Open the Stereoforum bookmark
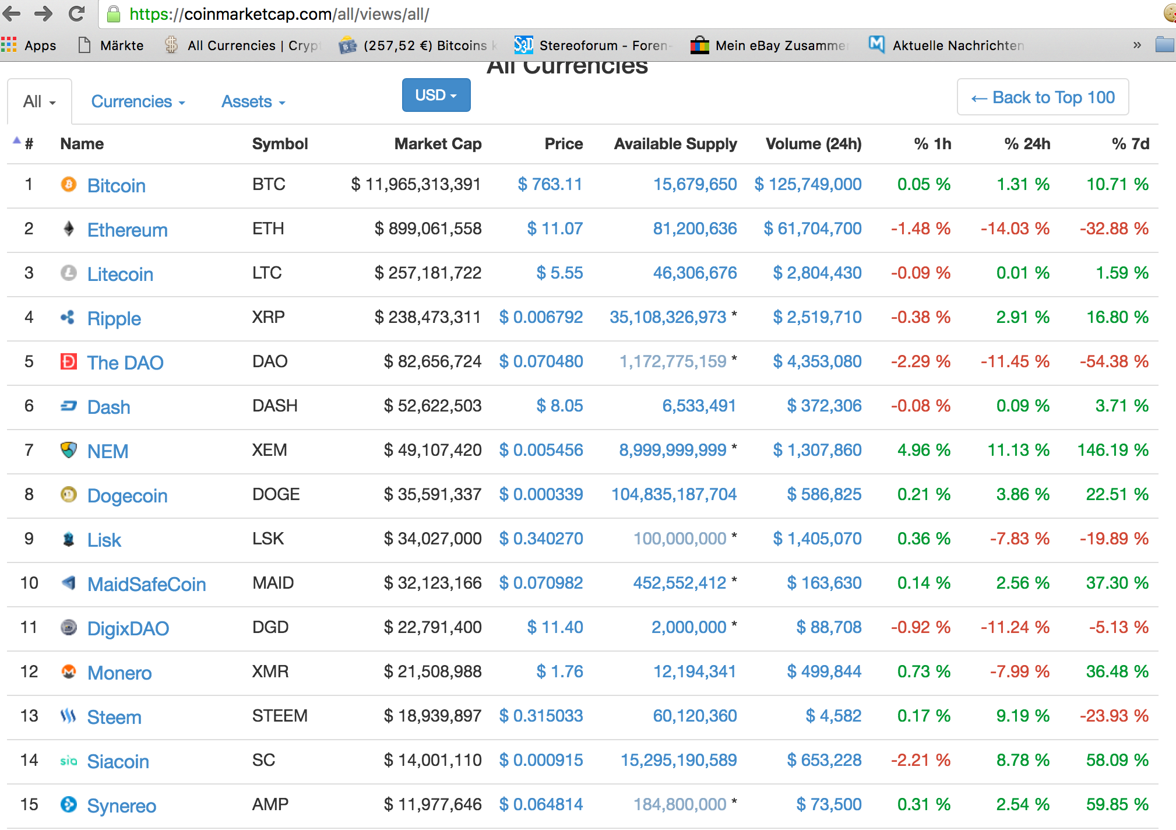1176x830 pixels. pos(593,45)
